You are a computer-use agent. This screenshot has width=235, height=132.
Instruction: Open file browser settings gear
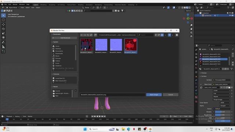(x=177, y=35)
